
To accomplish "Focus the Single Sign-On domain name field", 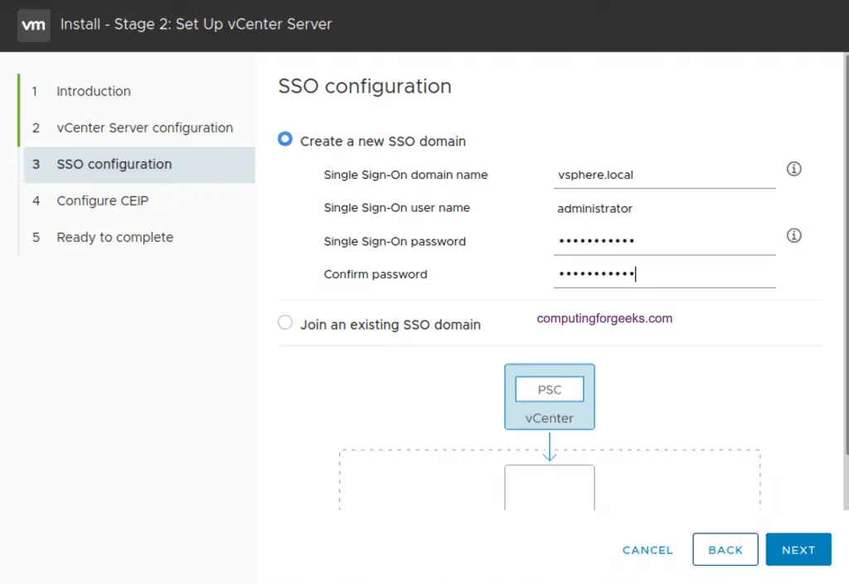I will [664, 176].
